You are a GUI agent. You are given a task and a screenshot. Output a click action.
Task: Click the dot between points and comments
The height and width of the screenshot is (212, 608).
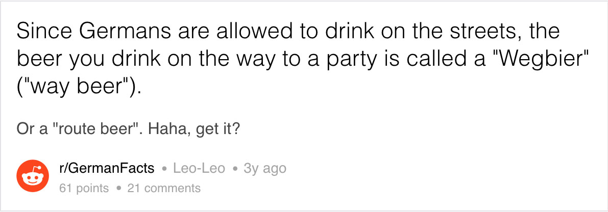click(118, 189)
